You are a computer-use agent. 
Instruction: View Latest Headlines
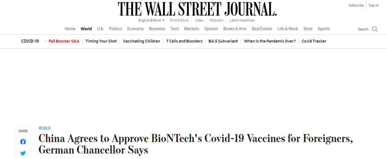(x=242, y=20)
